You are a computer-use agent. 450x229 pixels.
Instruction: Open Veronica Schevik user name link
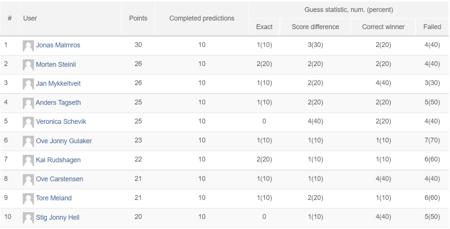pos(61,121)
